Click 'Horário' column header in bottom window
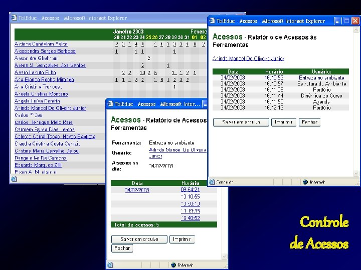 (190, 183)
